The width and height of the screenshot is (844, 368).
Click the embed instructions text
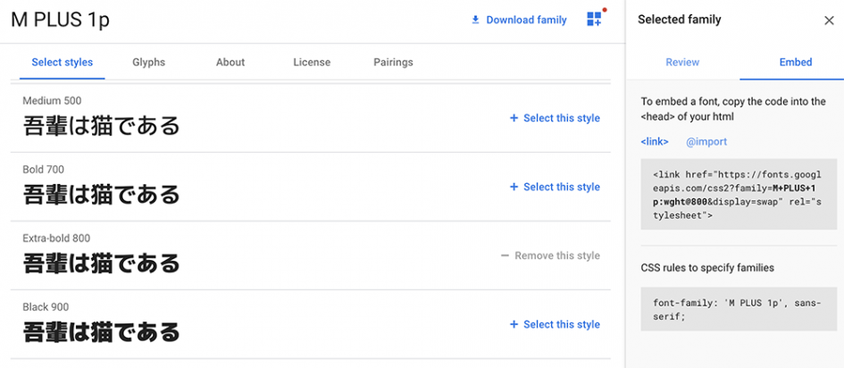(733, 109)
